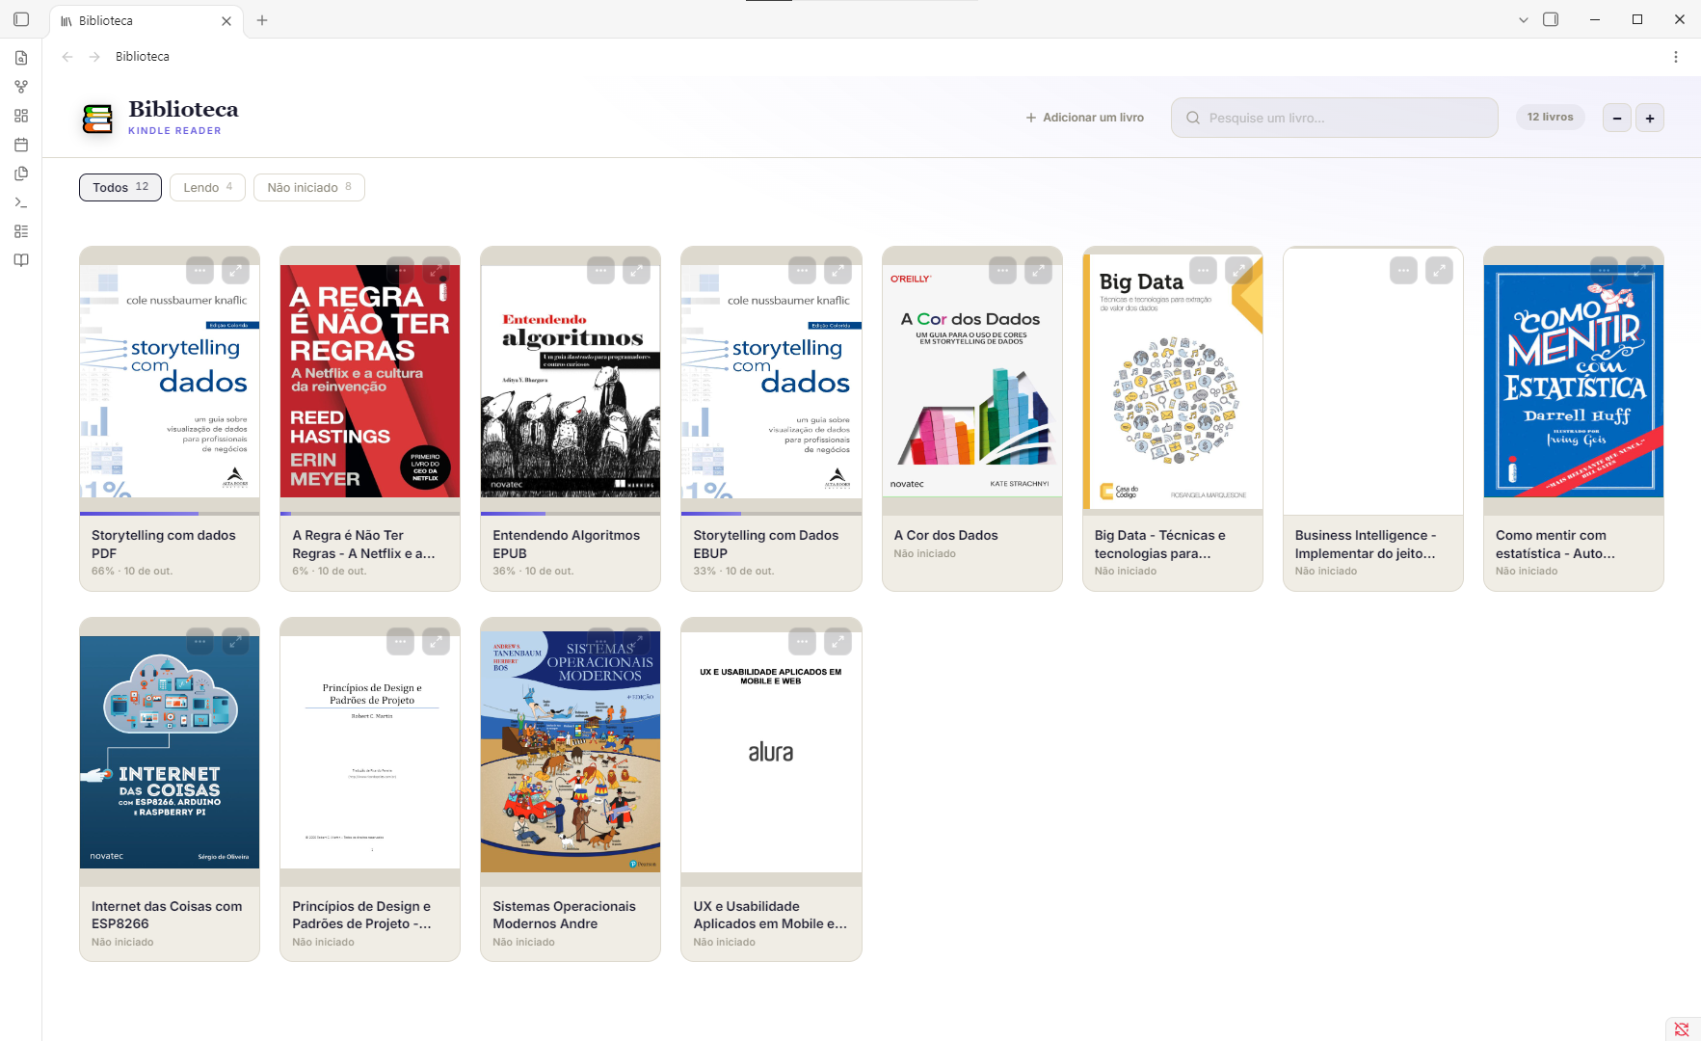Open the calendar icon in the left sidebar

click(x=21, y=145)
